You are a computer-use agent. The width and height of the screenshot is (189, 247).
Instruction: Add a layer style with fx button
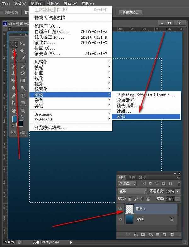136,234
